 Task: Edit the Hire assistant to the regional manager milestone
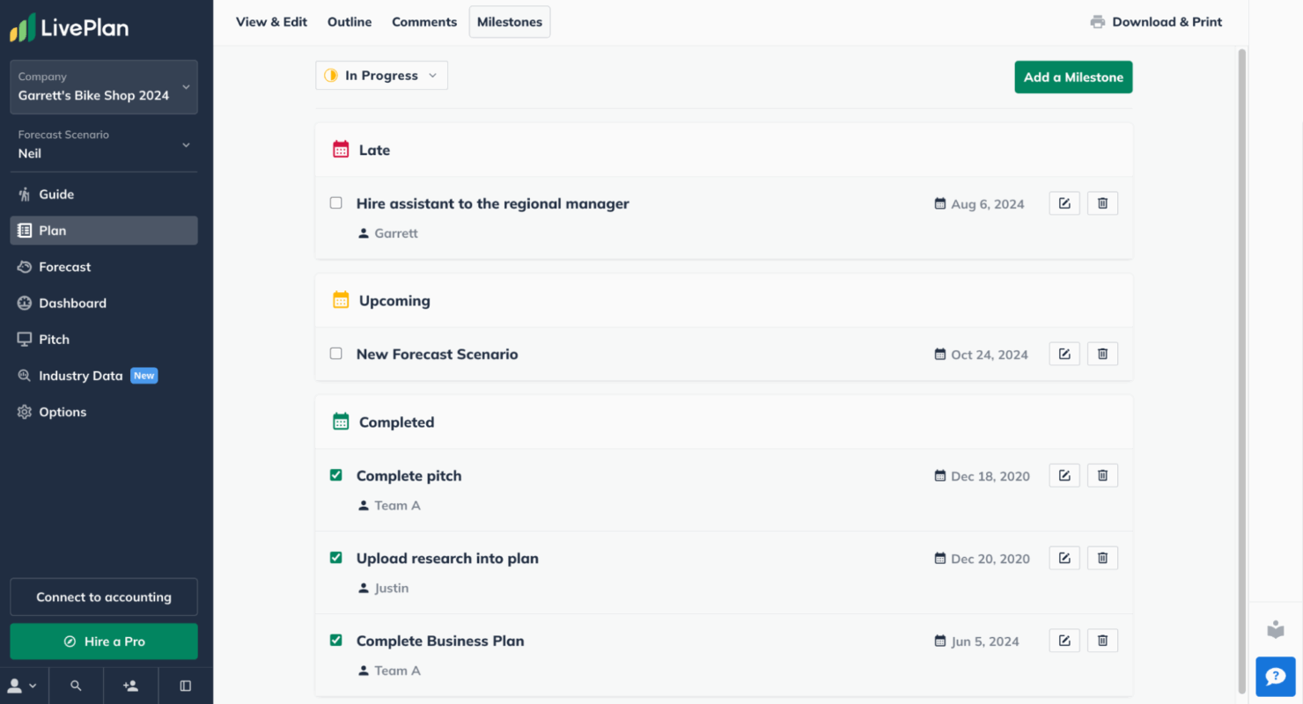tap(1064, 203)
